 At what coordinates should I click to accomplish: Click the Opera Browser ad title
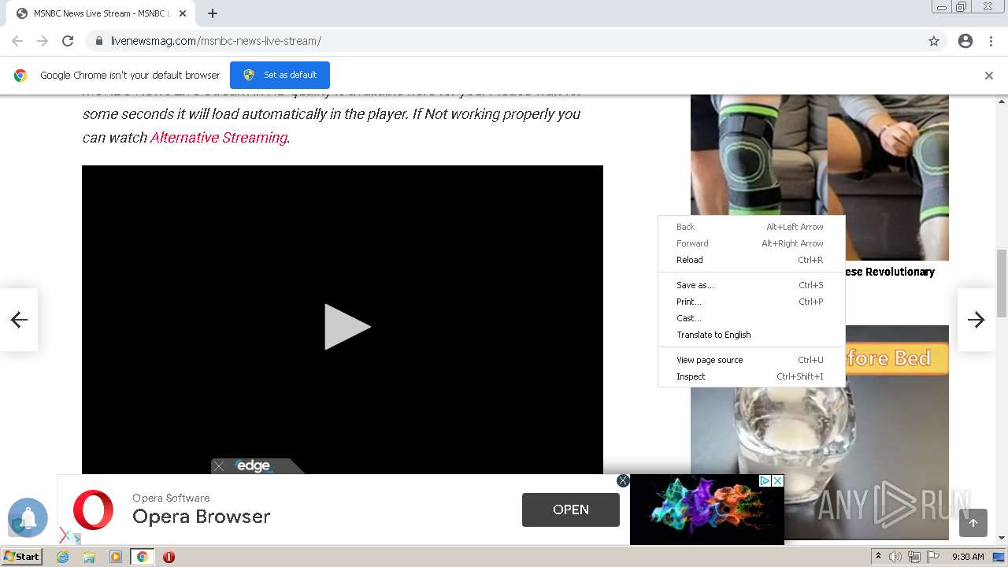pos(202,517)
